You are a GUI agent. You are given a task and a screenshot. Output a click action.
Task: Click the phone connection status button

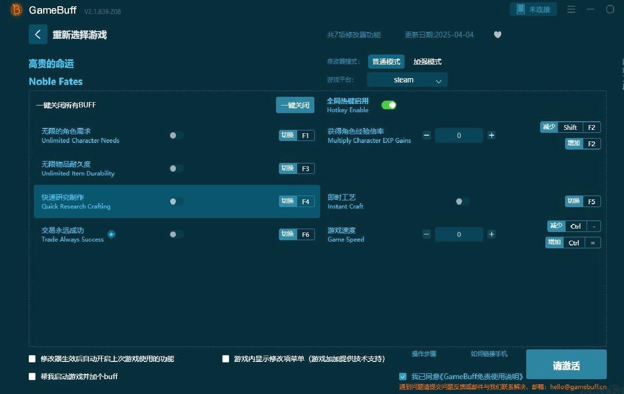[533, 9]
